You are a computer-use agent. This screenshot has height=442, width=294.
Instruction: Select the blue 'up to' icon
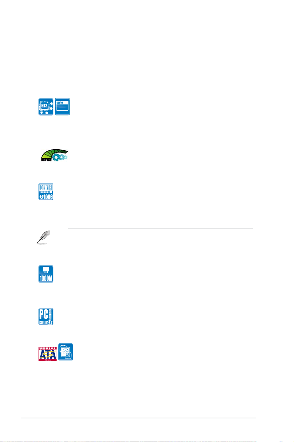tap(62, 107)
